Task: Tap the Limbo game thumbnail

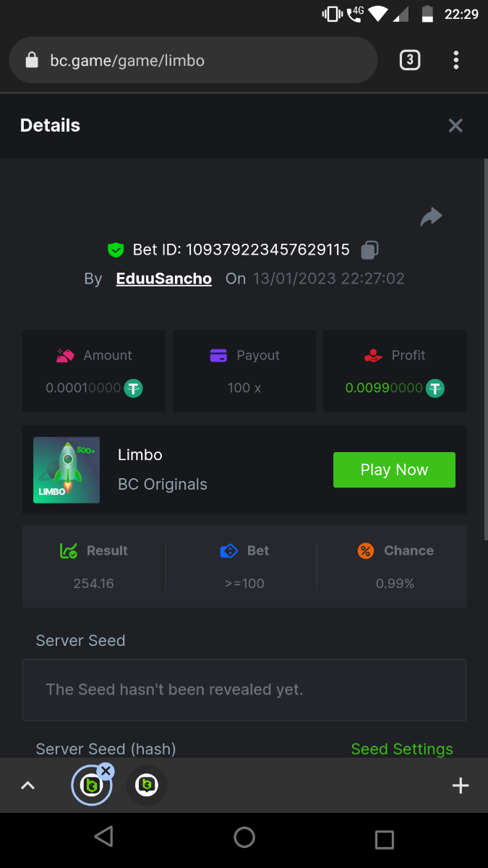Action: click(67, 470)
